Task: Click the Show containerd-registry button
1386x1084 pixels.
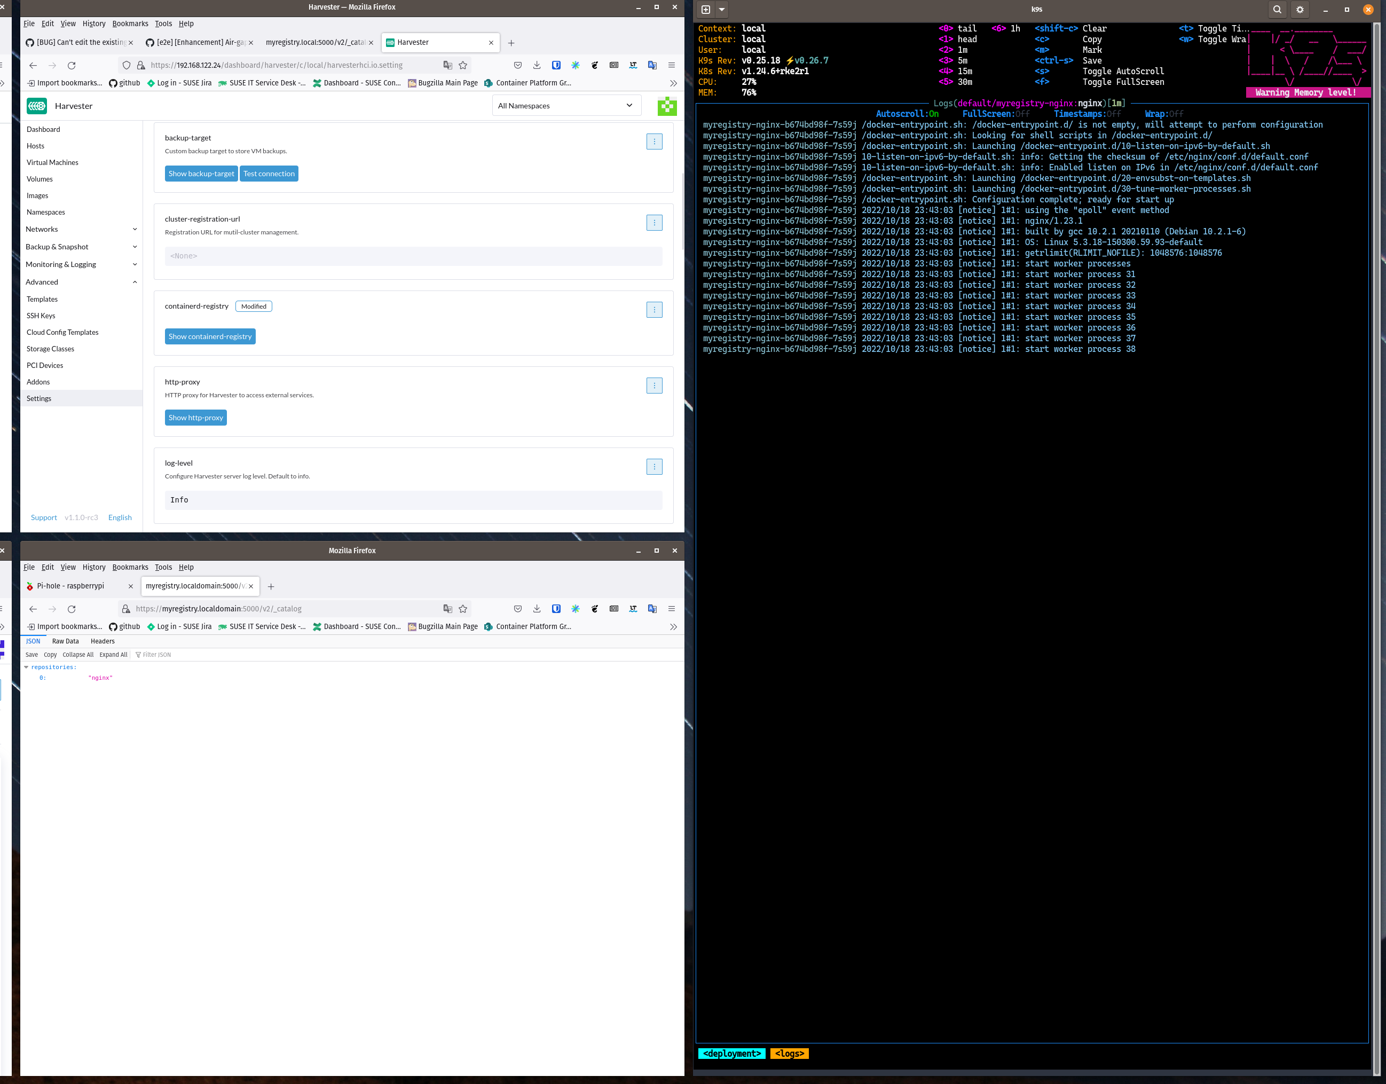Action: click(210, 336)
